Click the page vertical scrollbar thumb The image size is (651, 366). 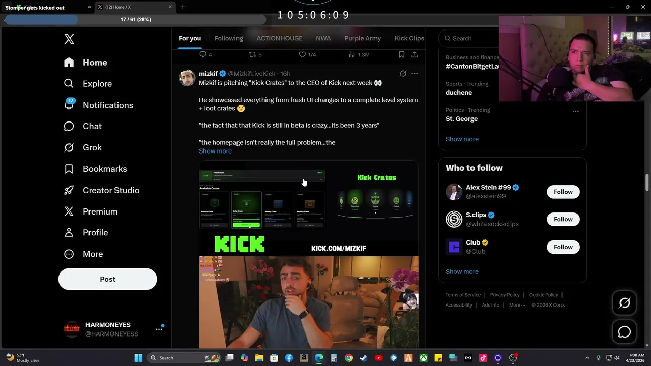click(647, 182)
